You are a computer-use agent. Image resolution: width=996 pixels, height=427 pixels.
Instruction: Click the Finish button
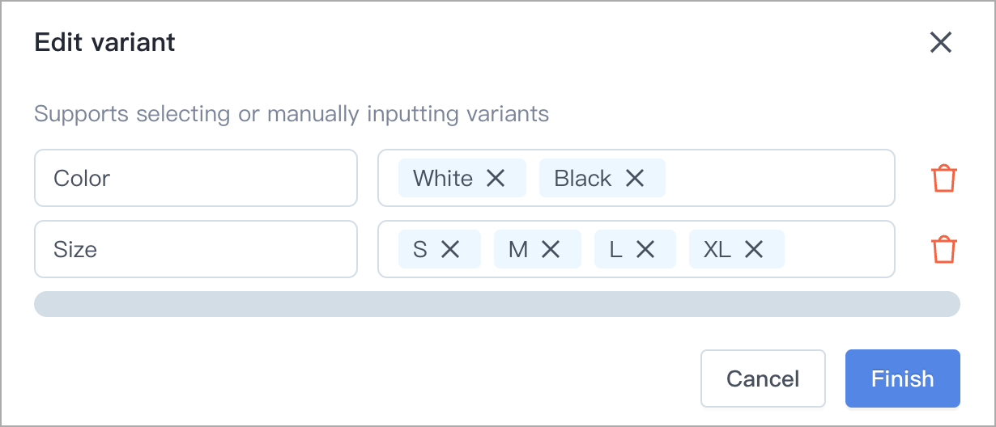coord(903,378)
